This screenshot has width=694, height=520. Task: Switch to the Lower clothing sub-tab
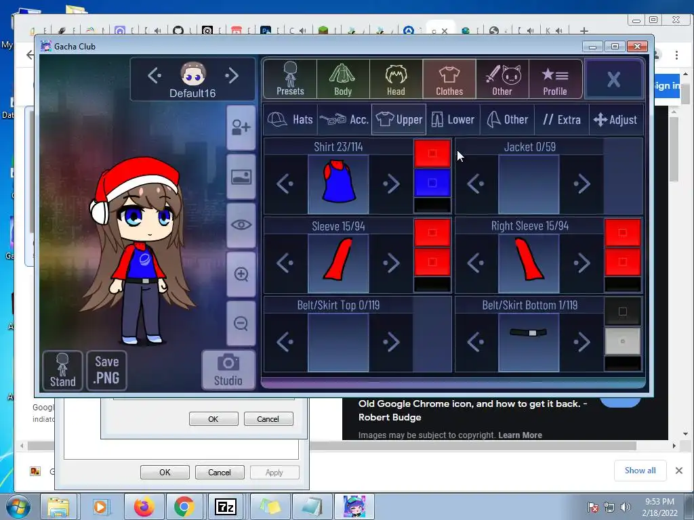coord(453,119)
